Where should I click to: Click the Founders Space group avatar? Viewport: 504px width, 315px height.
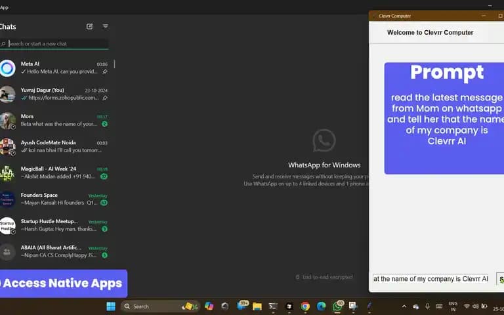[7, 199]
